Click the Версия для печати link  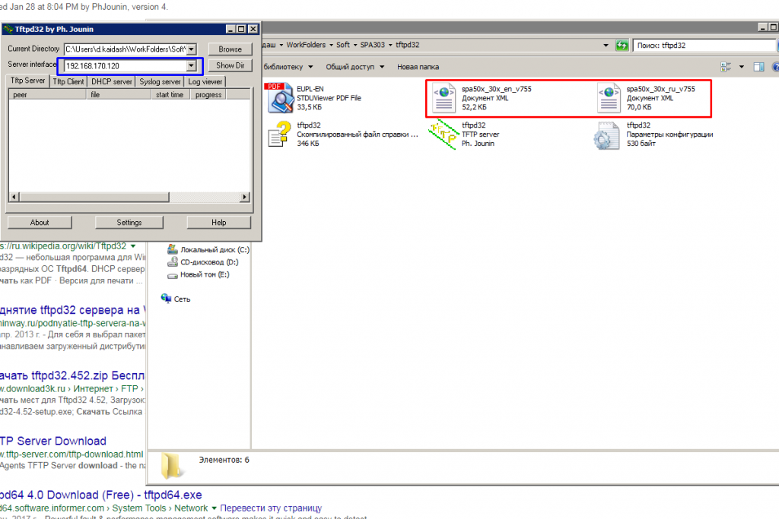click(97, 281)
